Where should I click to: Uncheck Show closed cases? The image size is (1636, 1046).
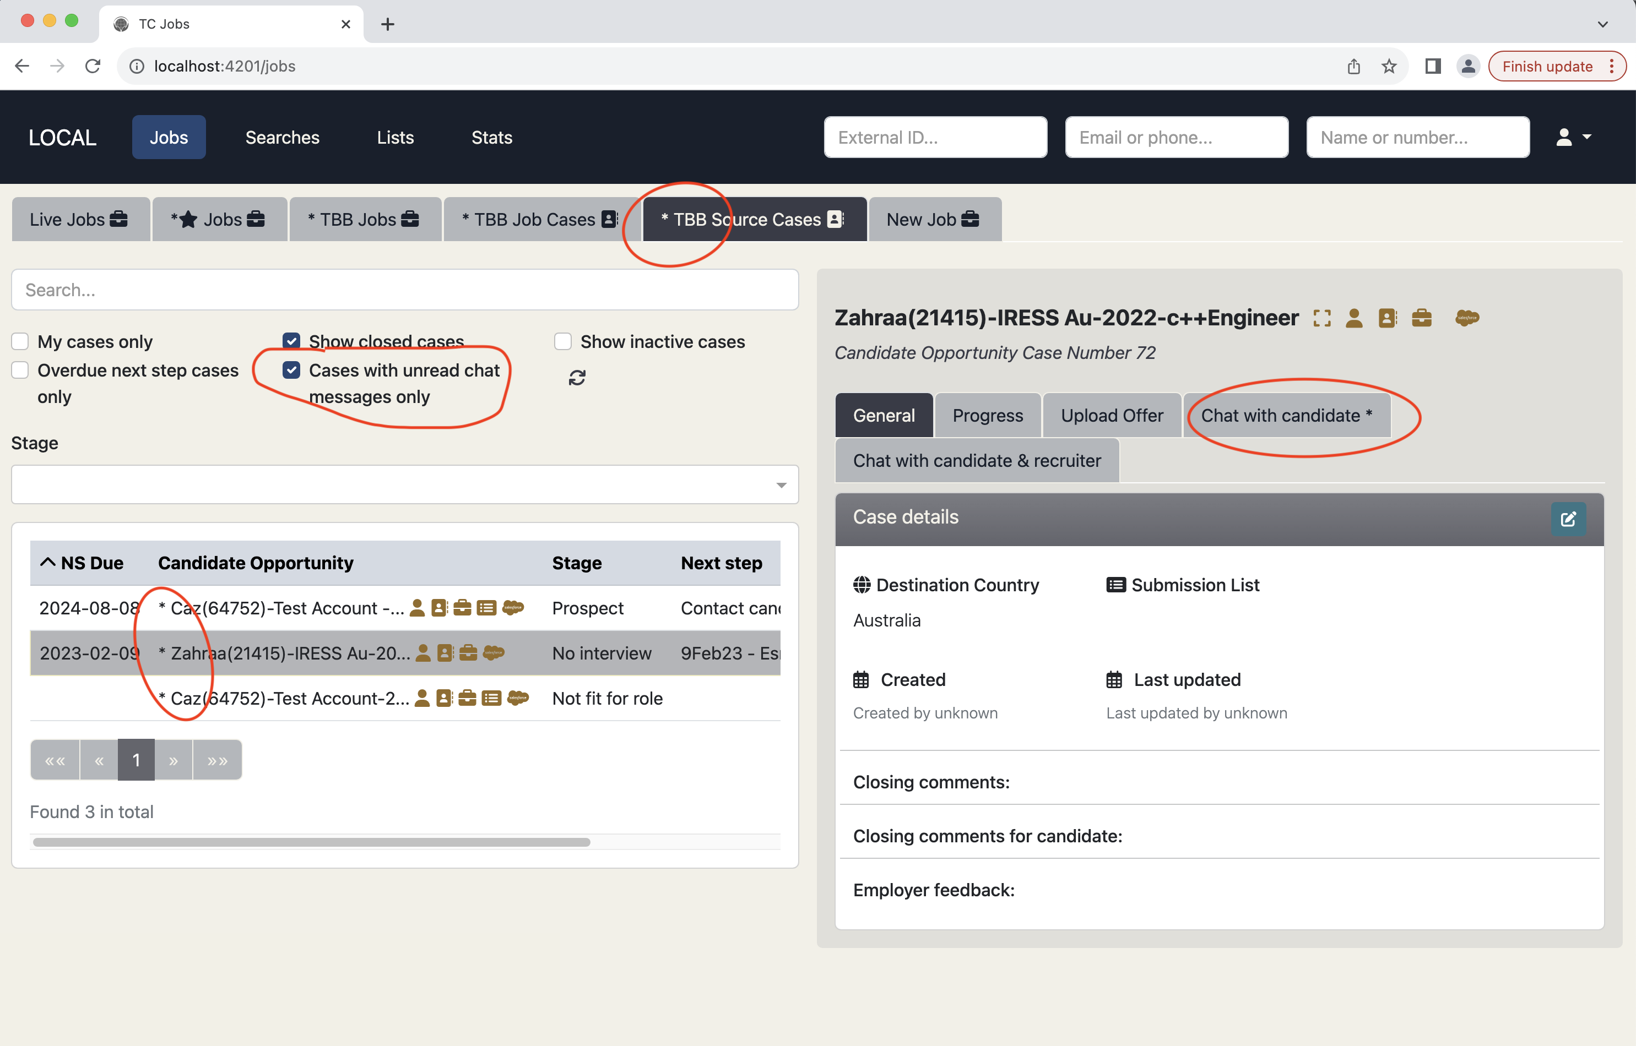291,341
